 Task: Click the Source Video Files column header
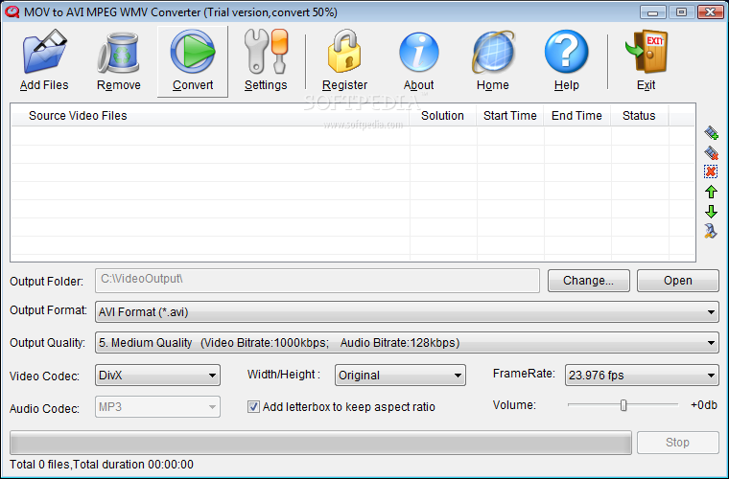210,116
